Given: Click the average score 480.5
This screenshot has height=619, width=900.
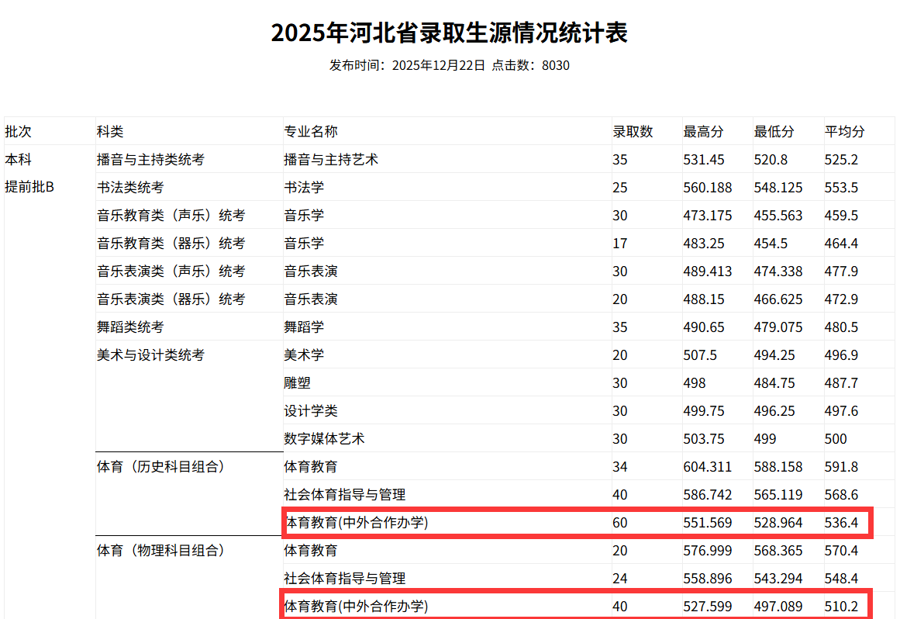Looking at the screenshot, I should (x=841, y=327).
